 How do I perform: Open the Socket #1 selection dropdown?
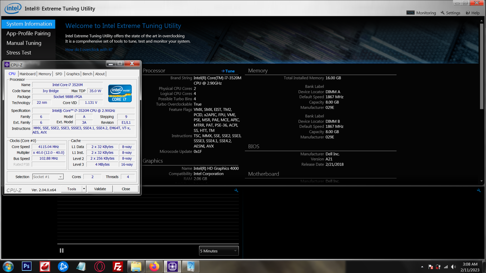[x=48, y=177]
